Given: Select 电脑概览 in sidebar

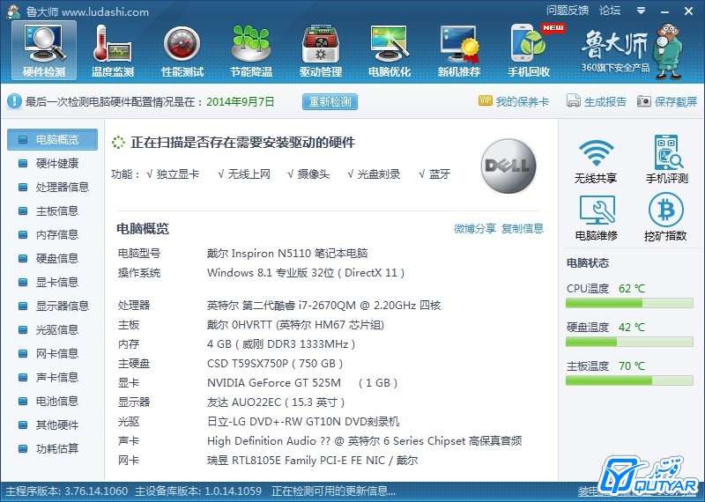Looking at the screenshot, I should click(x=52, y=140).
